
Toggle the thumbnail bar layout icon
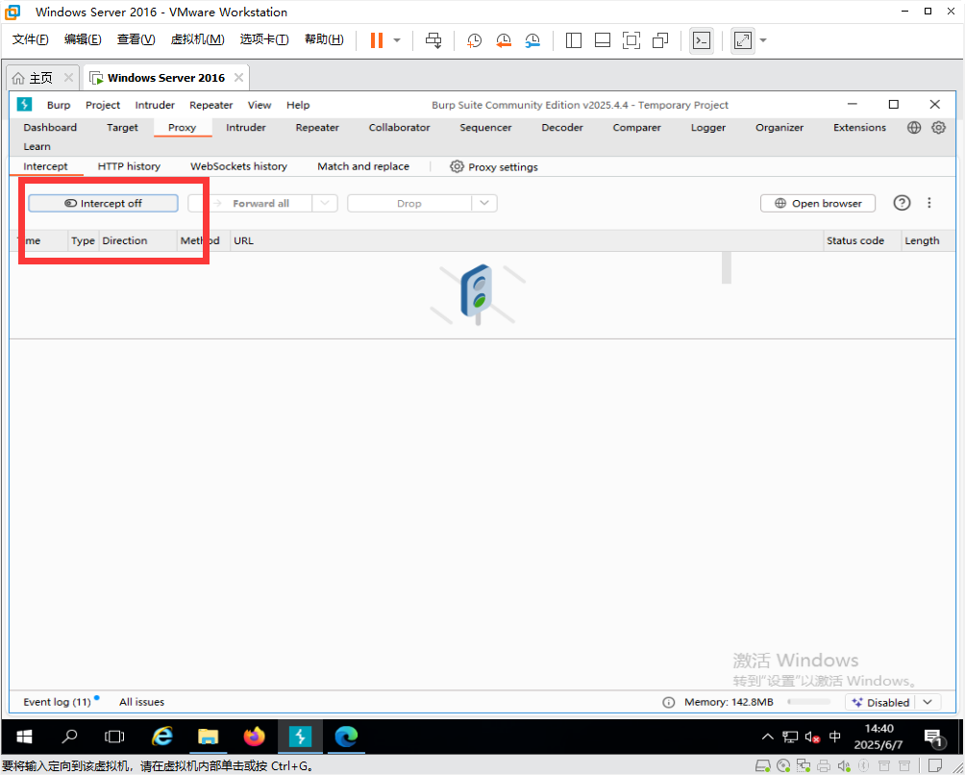point(602,40)
